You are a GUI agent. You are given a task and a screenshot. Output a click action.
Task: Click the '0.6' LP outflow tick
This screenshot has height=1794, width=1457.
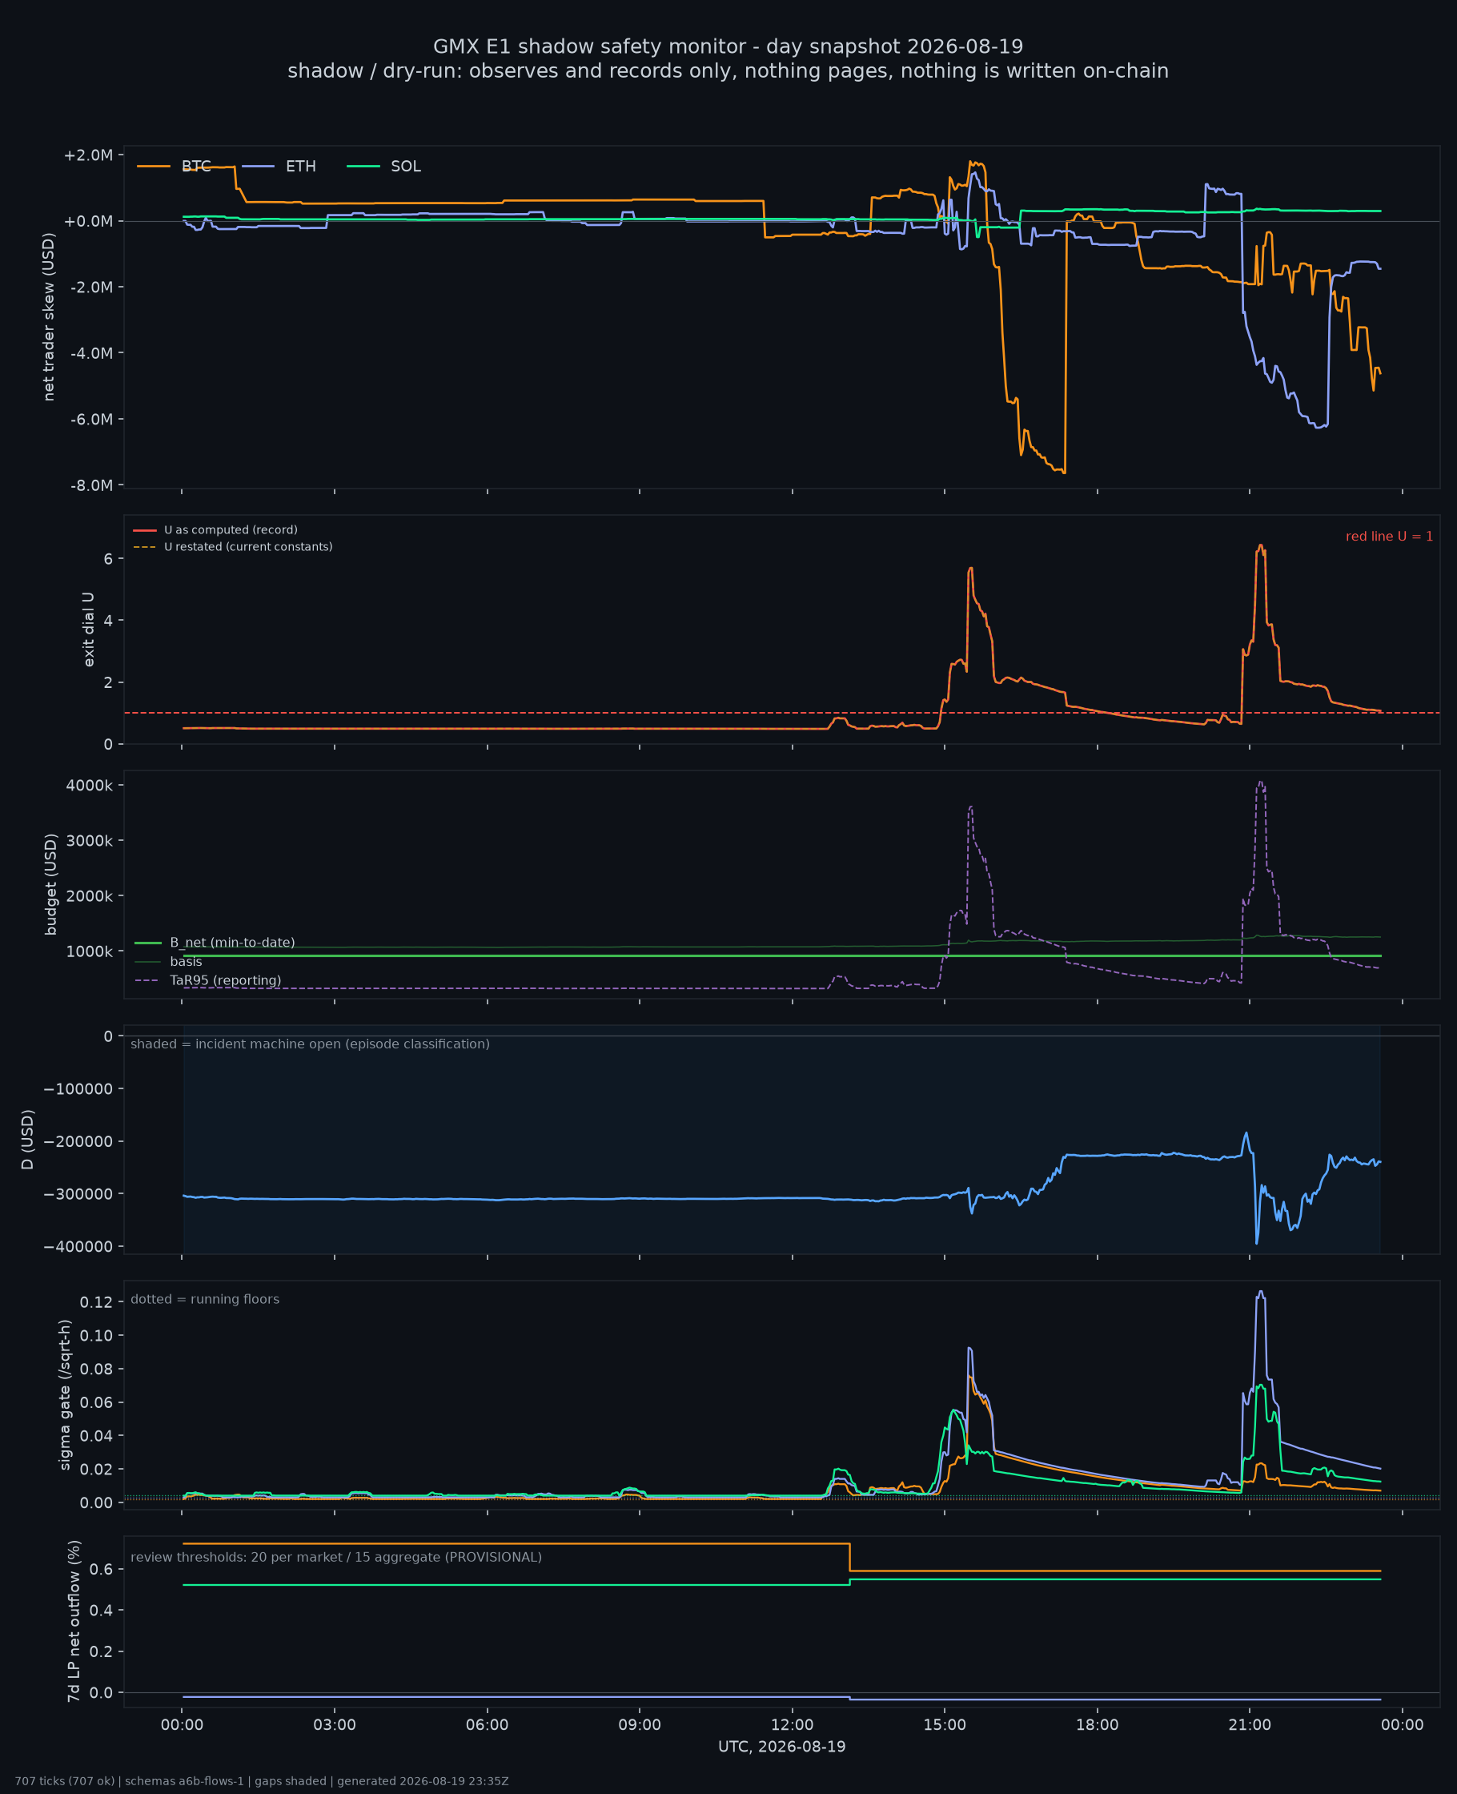click(x=102, y=1570)
